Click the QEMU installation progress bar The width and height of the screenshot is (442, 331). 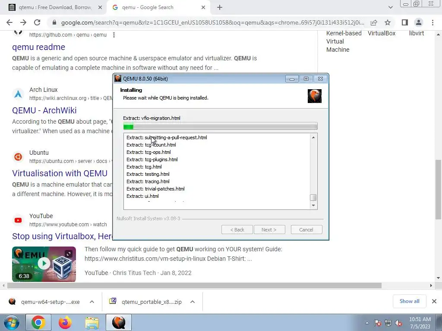tap(221, 126)
